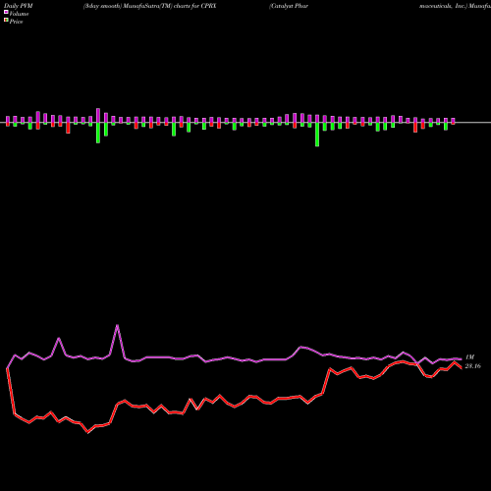Select the 'Price' legend label

(16, 22)
